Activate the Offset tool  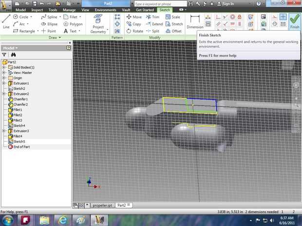coord(173,31)
